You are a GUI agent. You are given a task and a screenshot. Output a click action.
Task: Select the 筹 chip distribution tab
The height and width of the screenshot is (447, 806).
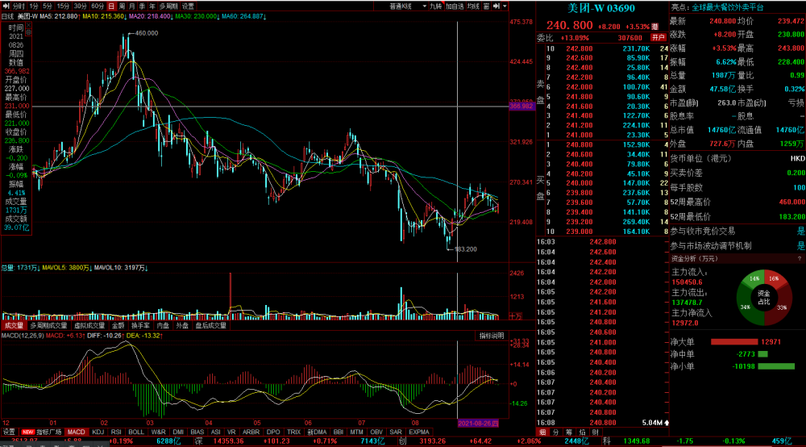pyautogui.click(x=568, y=432)
